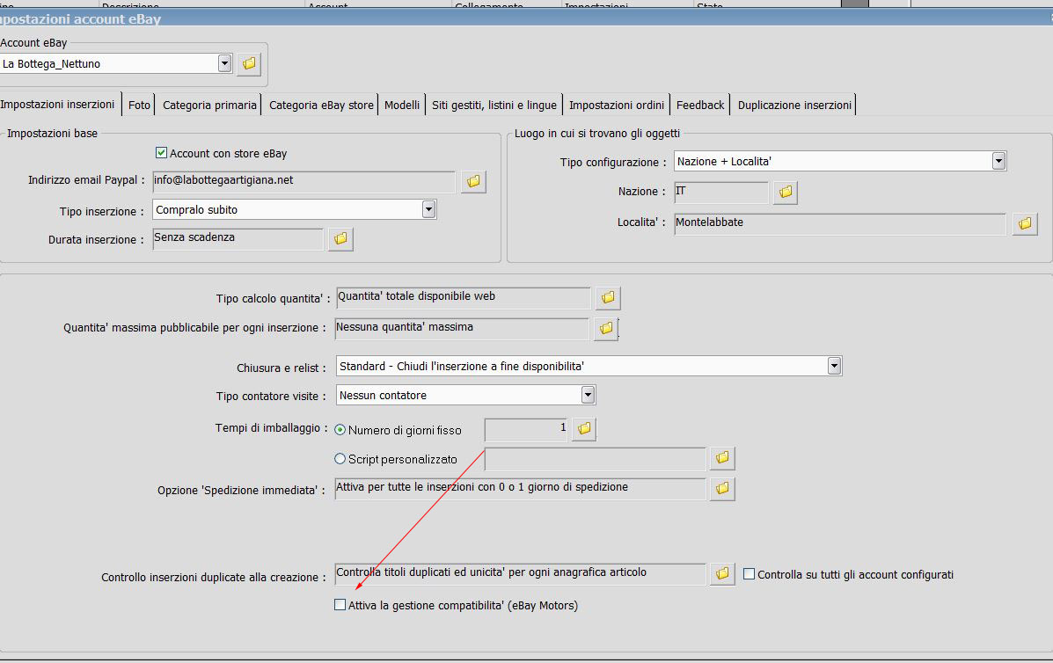The image size is (1053, 663).
Task: Open the Feedback tab
Action: (699, 105)
